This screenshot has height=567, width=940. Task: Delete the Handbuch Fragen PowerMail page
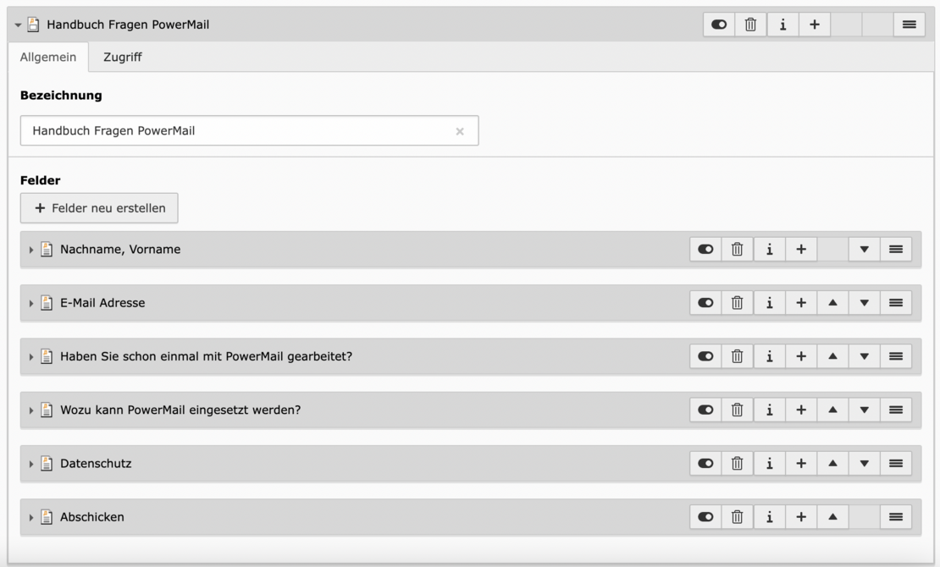pyautogui.click(x=750, y=25)
